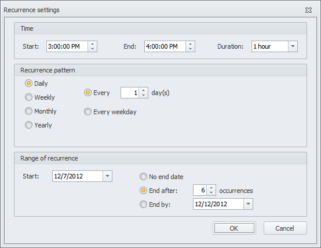Open the range Start date picker dropdown
Viewport: 321px width, 248px height.
tap(107, 176)
